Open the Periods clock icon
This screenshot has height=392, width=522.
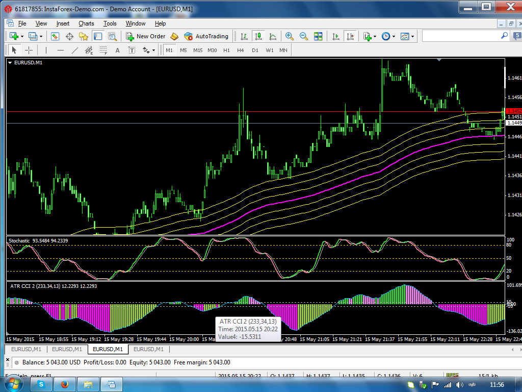click(385, 36)
